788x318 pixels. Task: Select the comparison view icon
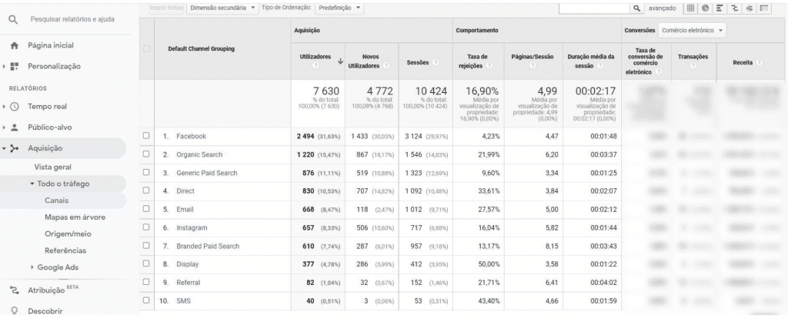[x=734, y=8]
